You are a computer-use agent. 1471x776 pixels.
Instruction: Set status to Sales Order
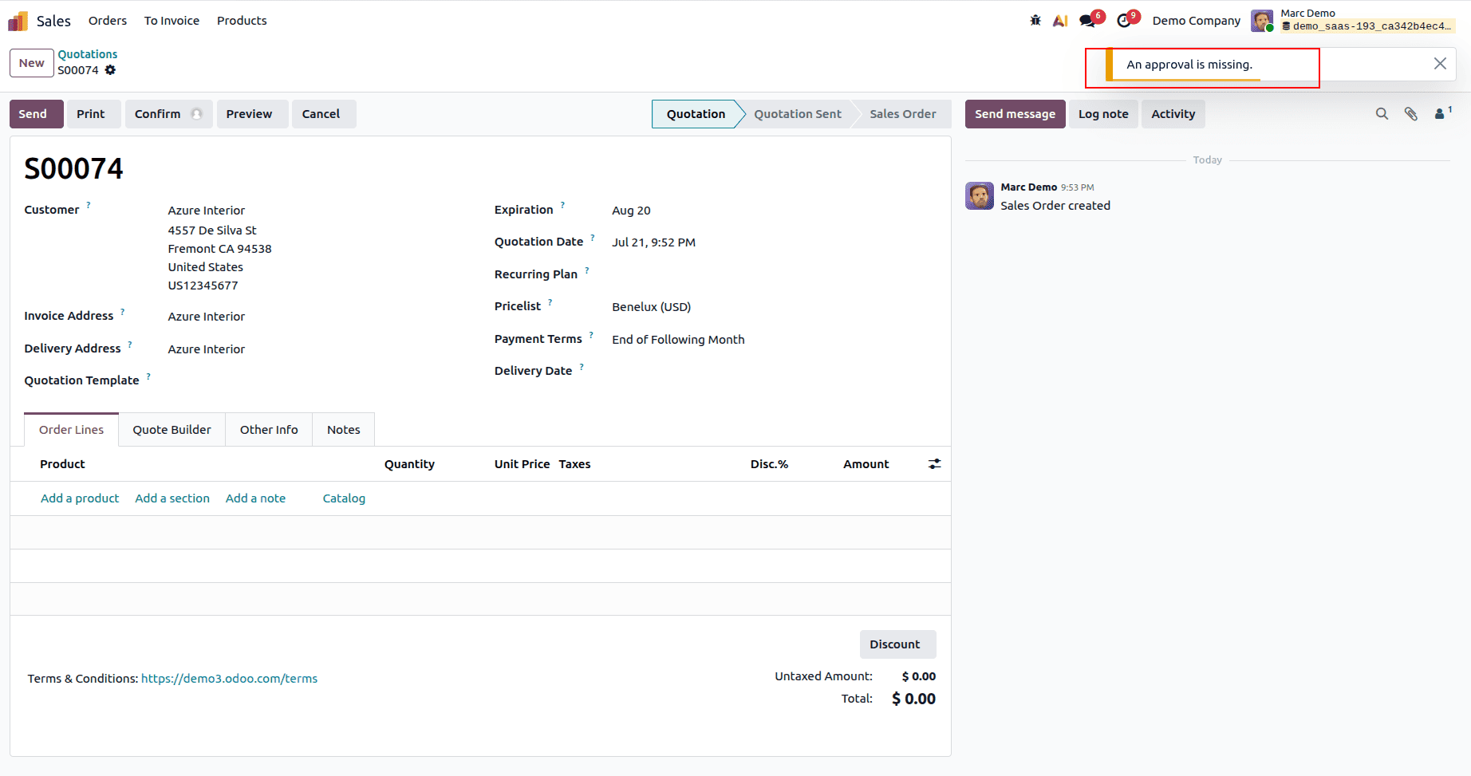tap(903, 114)
